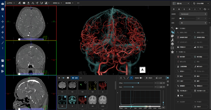The width and height of the screenshot is (211, 110).
Task: Toggle the スラブ switch
Action: coord(181,18)
